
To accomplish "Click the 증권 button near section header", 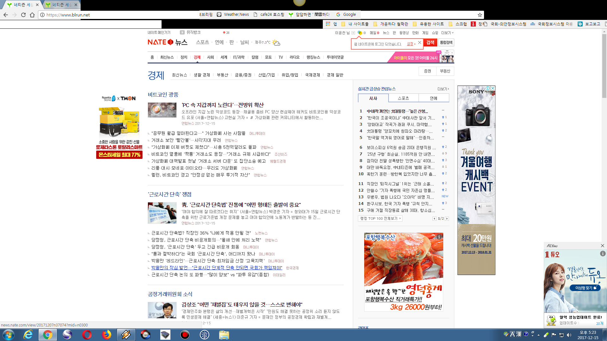I will 427,71.
